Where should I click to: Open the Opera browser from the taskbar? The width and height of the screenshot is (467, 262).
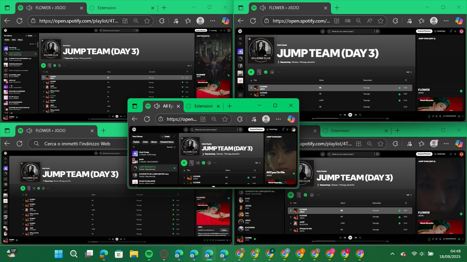tap(164, 254)
